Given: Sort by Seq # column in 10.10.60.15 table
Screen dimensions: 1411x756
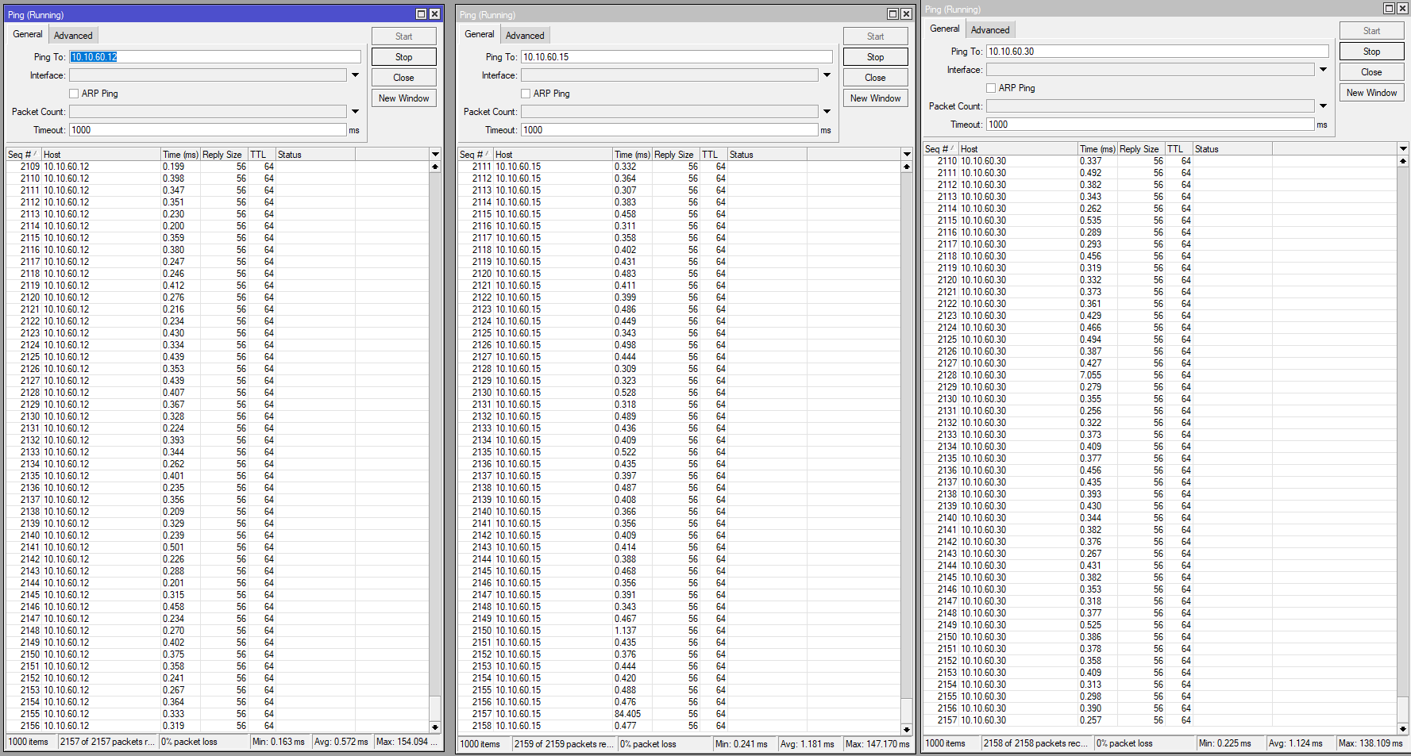Looking at the screenshot, I should click(x=476, y=155).
